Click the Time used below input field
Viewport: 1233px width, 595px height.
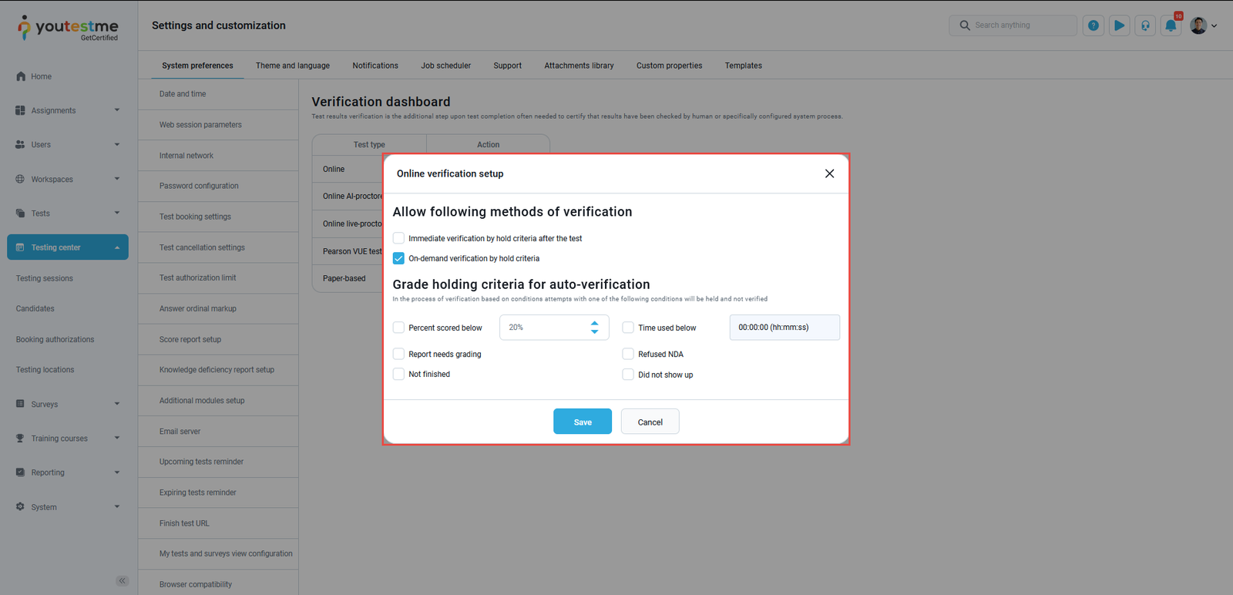(x=784, y=328)
